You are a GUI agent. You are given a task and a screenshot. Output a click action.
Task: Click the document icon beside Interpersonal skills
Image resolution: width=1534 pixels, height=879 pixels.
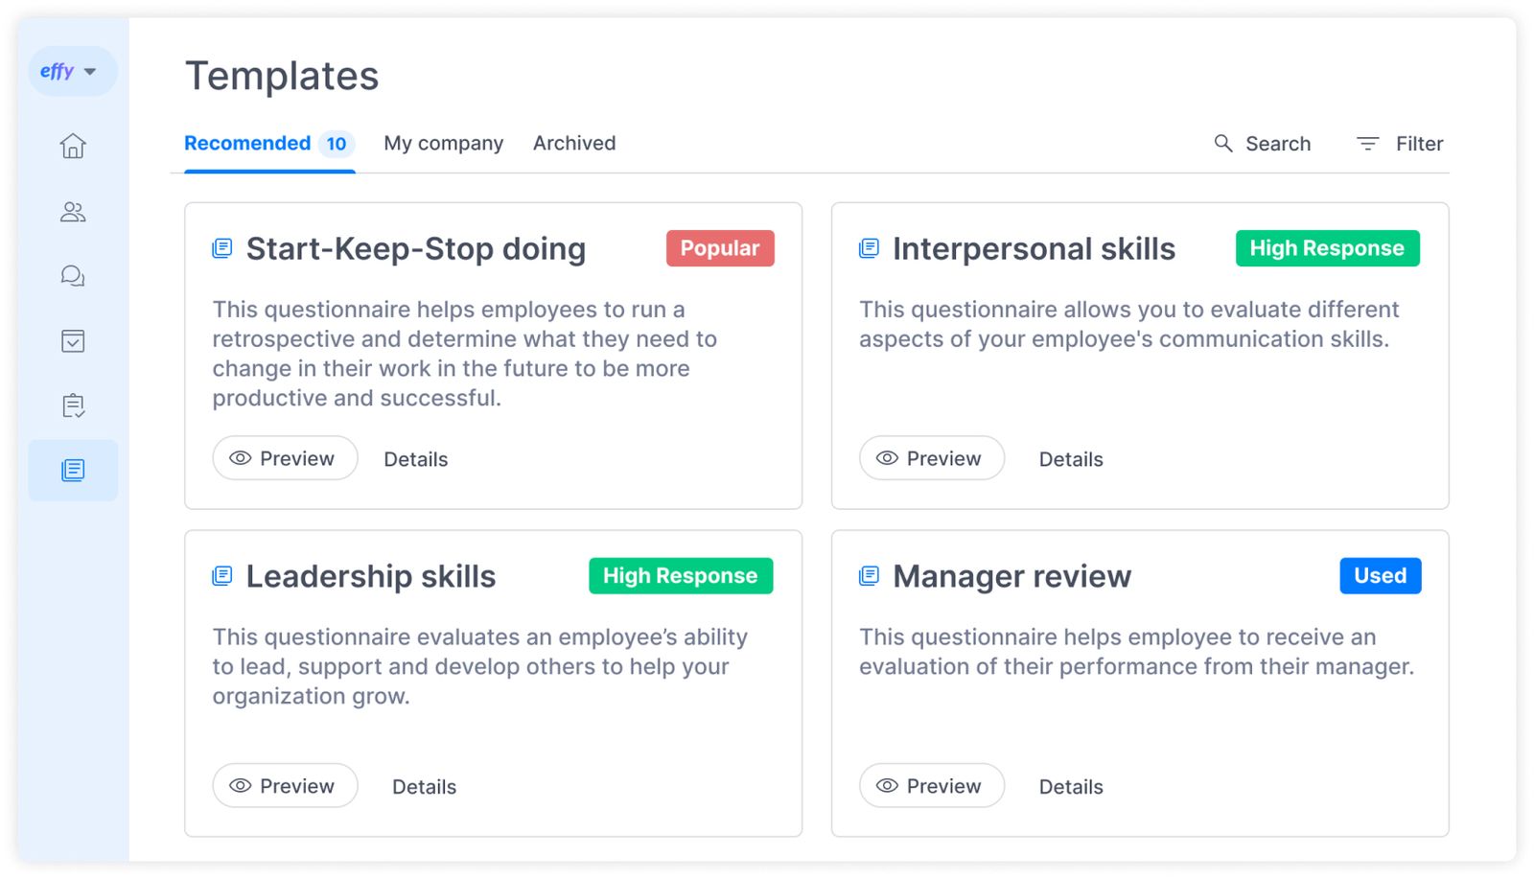869,247
